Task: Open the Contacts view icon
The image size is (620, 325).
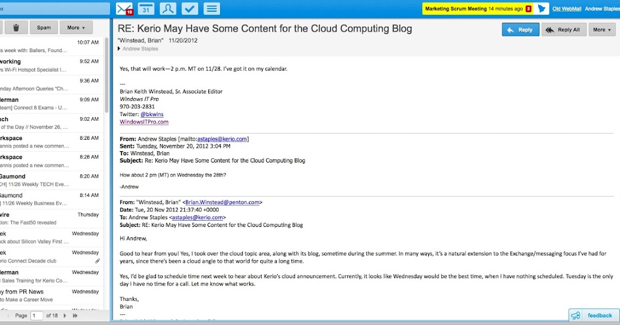Action: (x=167, y=9)
